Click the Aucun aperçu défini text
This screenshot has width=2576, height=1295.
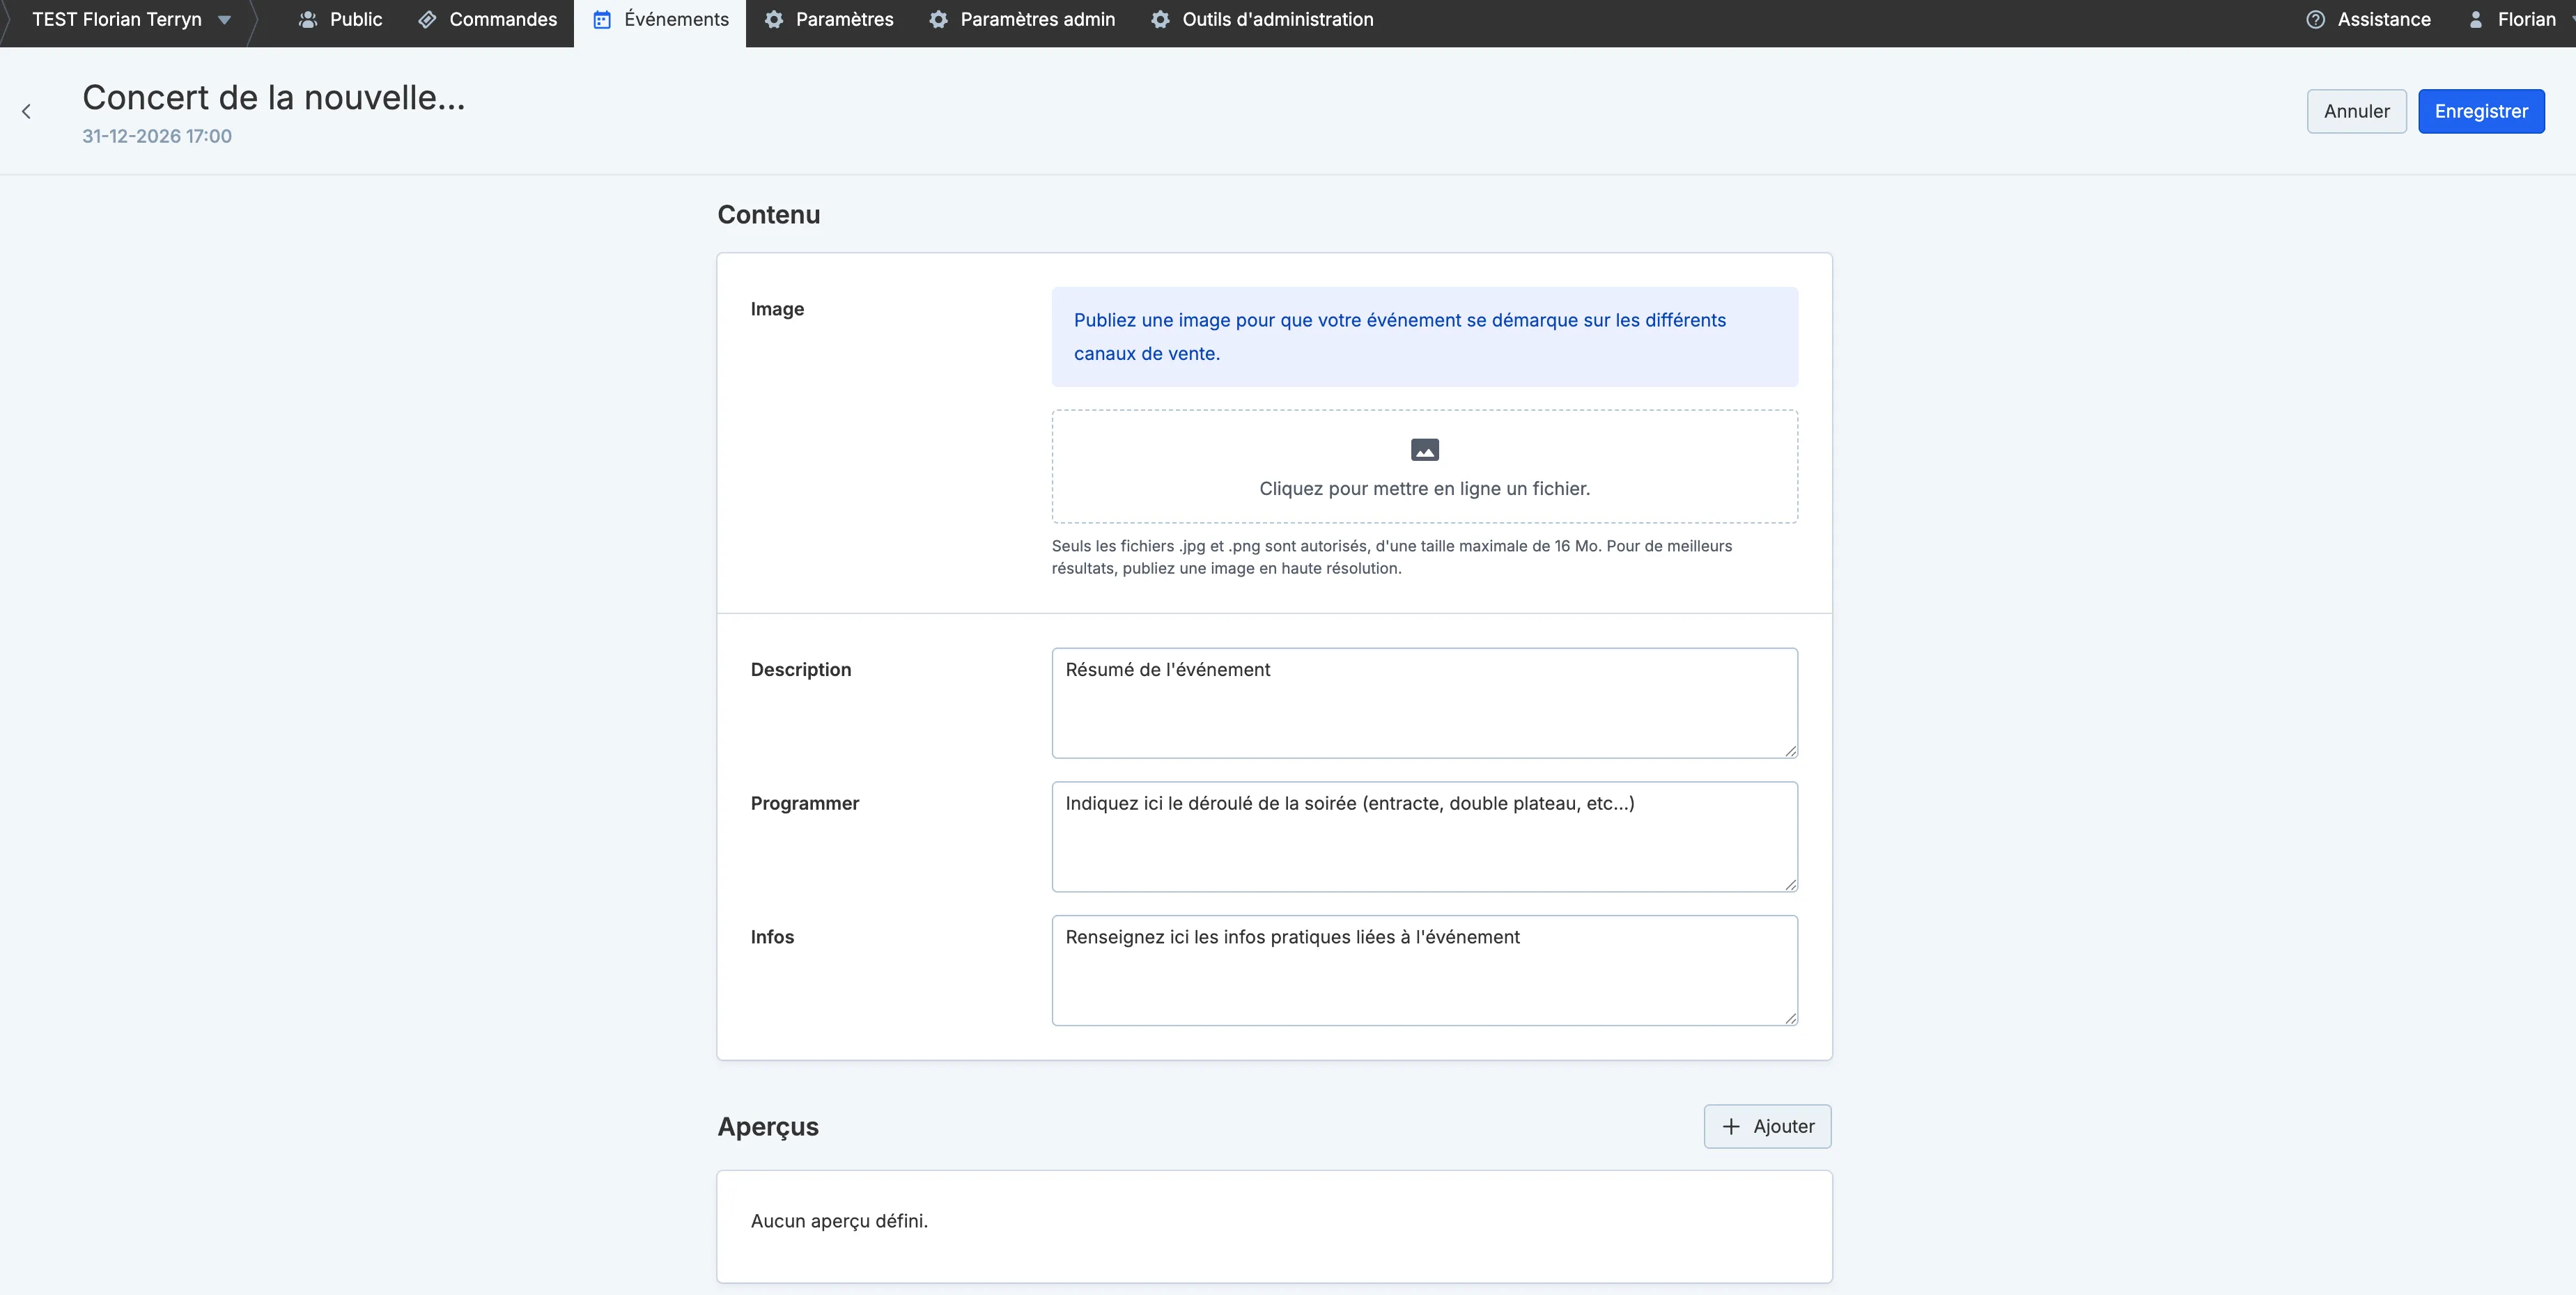tap(839, 1221)
